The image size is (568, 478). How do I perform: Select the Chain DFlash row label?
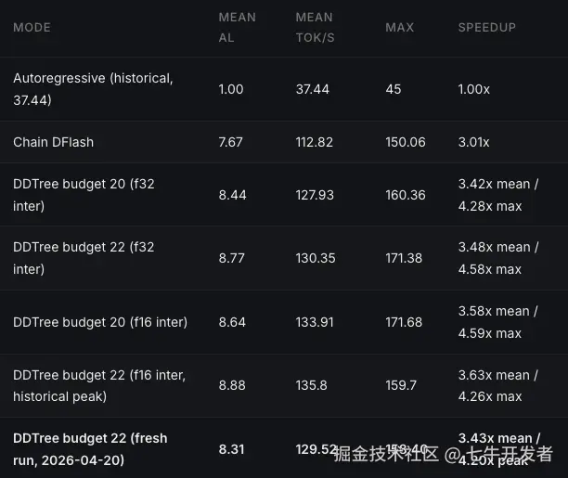click(53, 142)
